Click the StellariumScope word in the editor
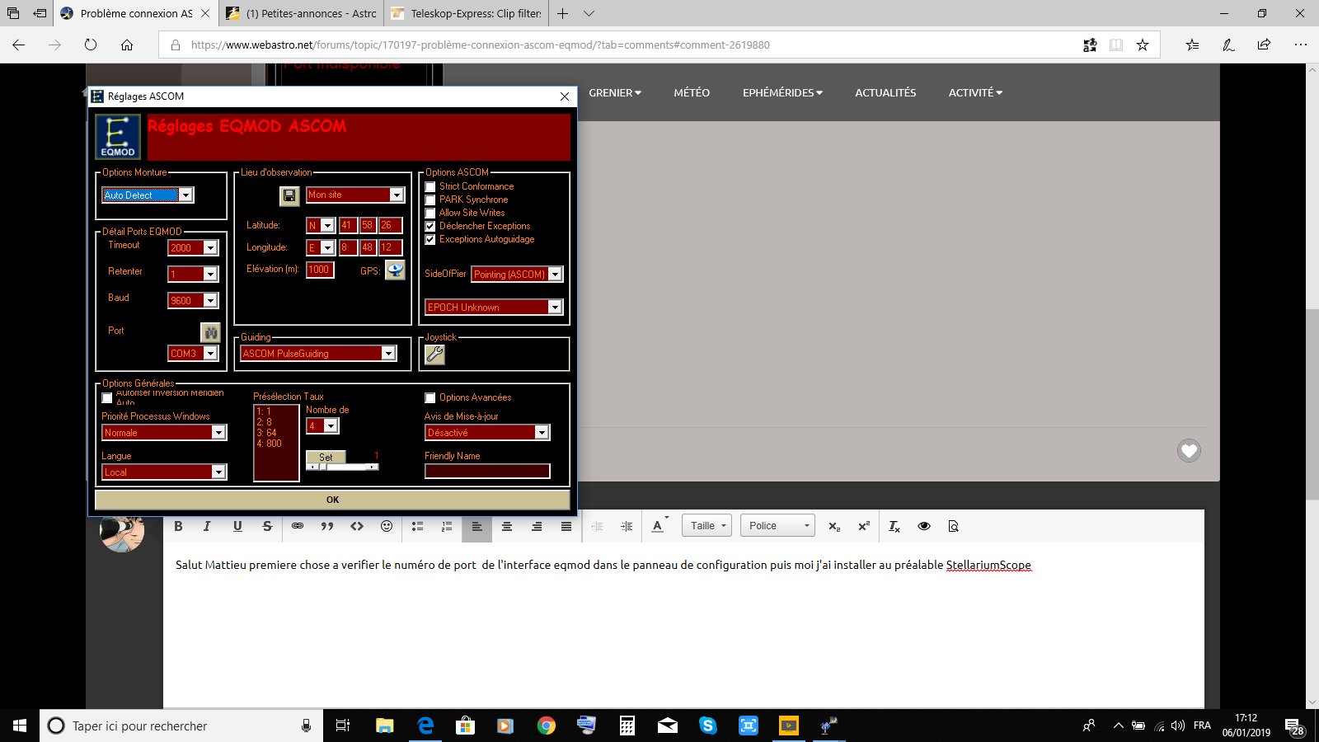 pyautogui.click(x=988, y=566)
